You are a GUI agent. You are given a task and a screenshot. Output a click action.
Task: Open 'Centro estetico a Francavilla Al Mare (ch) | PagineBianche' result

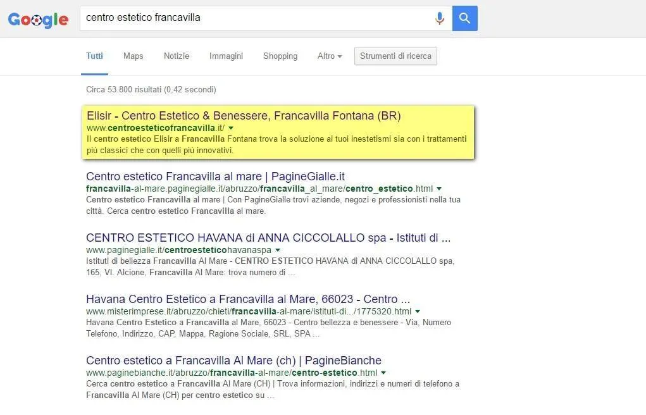[233, 361]
